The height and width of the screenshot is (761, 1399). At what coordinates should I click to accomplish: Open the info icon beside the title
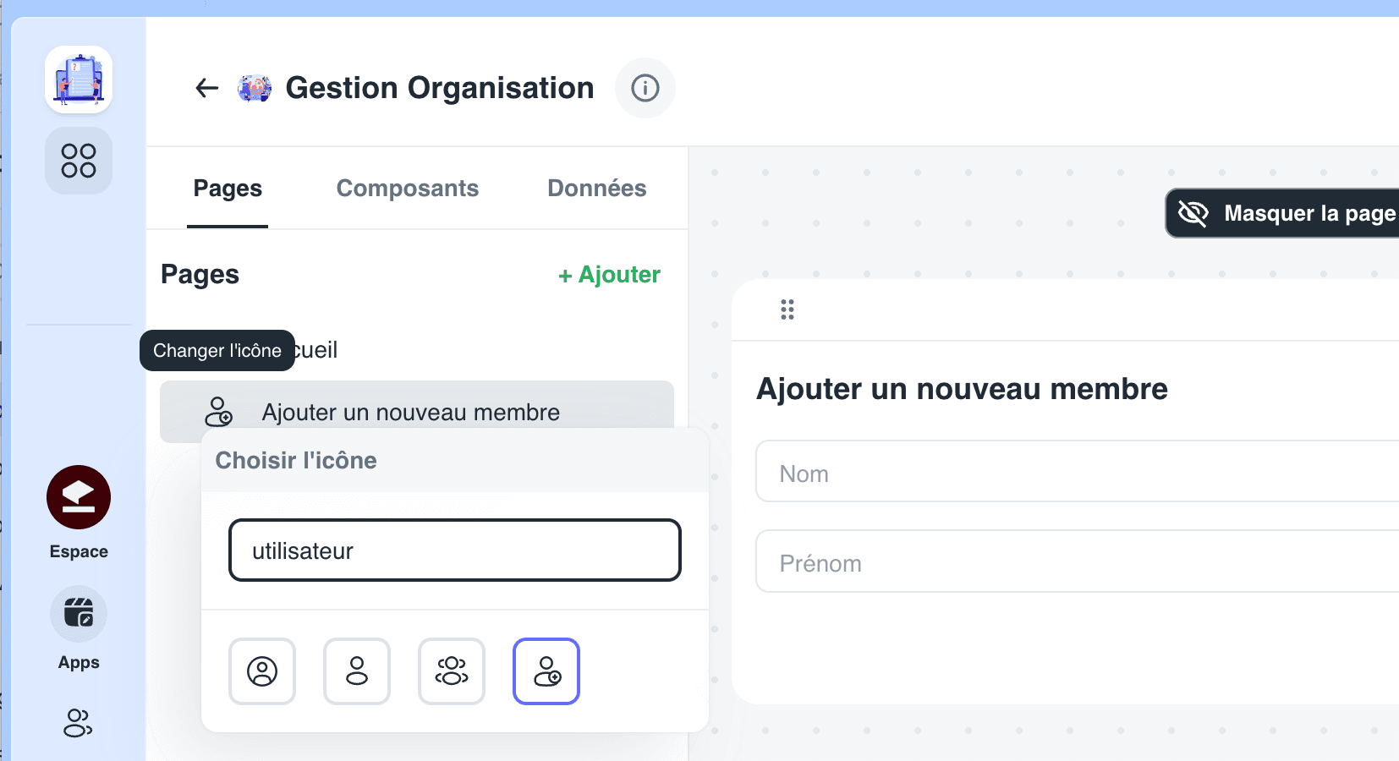645,88
